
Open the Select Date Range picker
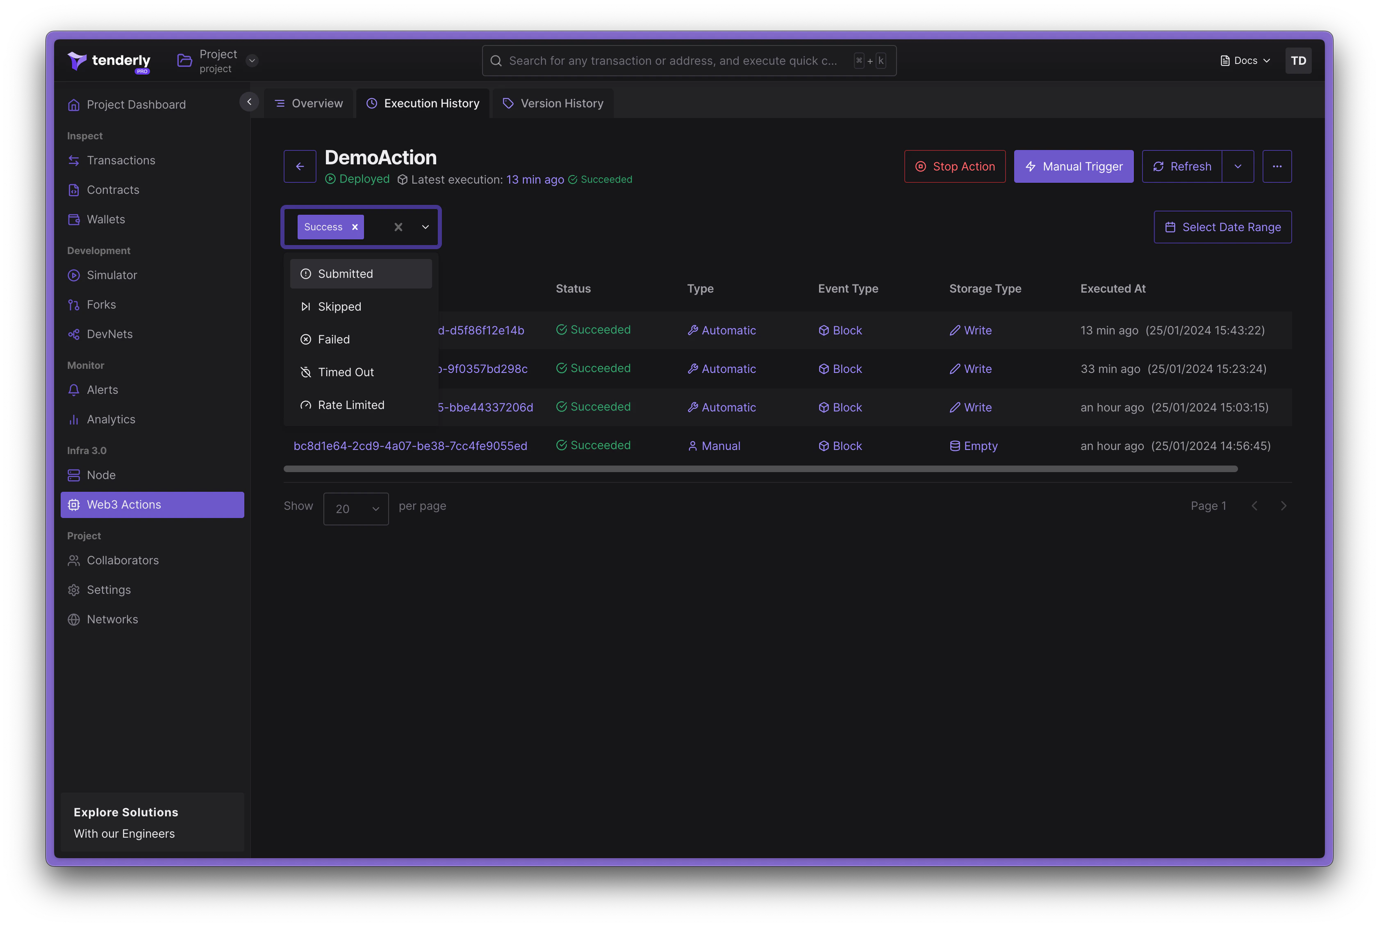(1222, 227)
